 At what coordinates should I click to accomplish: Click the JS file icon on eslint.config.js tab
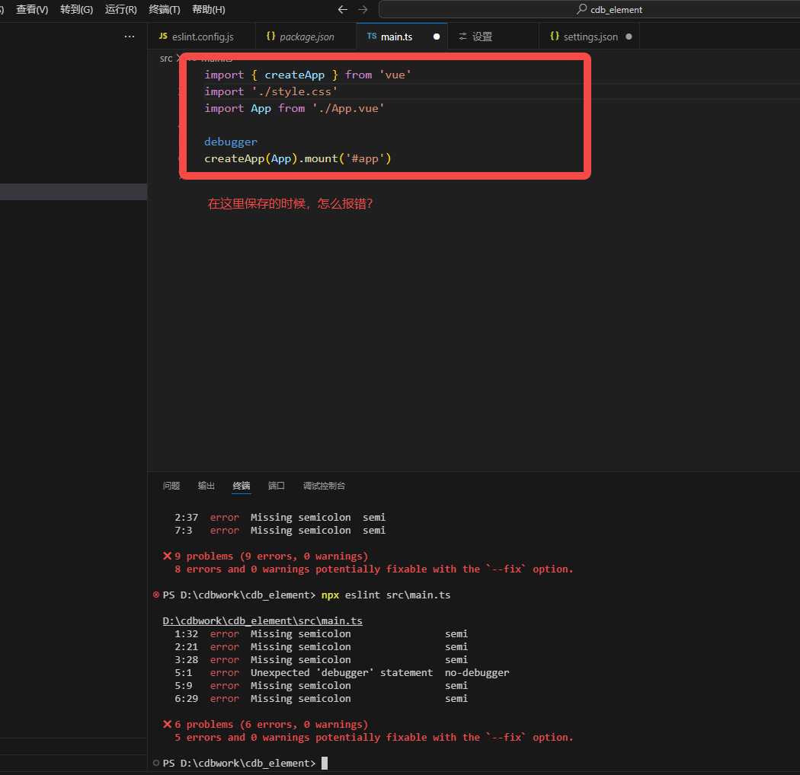tap(163, 37)
